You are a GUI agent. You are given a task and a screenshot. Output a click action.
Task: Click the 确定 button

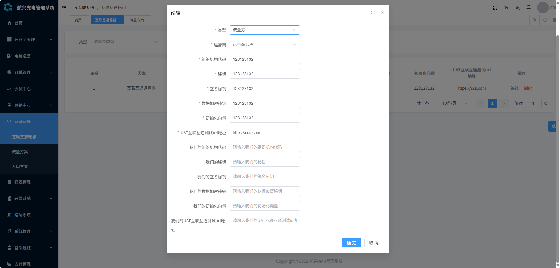(x=351, y=243)
